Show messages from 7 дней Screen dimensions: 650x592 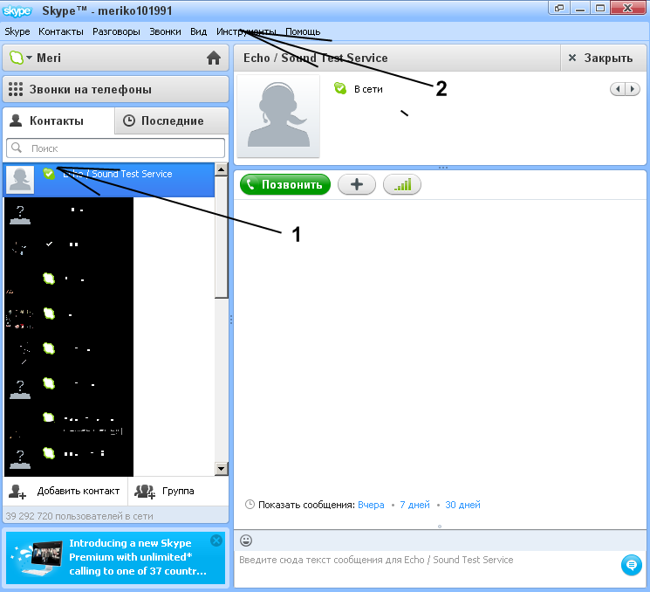pyautogui.click(x=414, y=505)
